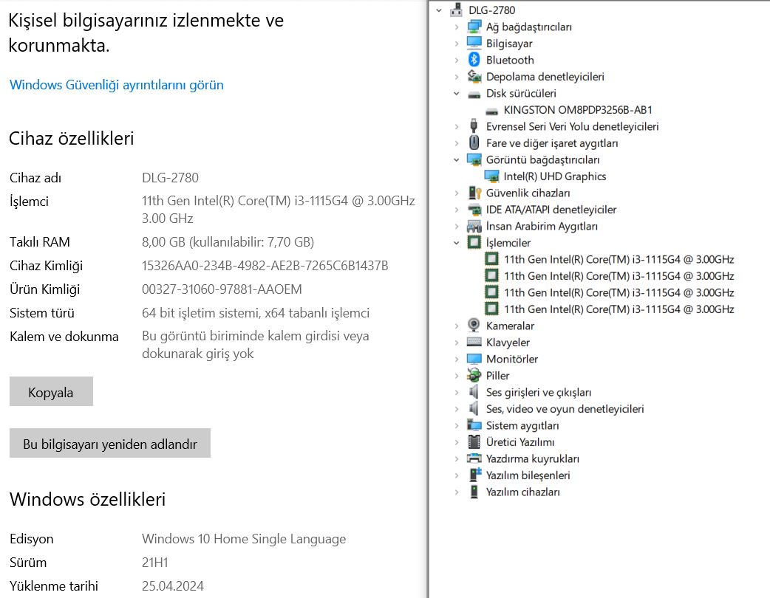The height and width of the screenshot is (598, 770).
Task: Click the Ürün Kimliği value 00327-31060-97881-AAOEM
Action: (222, 289)
